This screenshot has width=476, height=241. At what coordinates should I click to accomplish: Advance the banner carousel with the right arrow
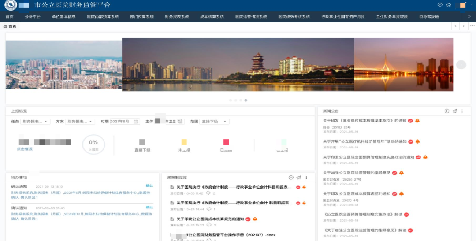tap(461, 65)
